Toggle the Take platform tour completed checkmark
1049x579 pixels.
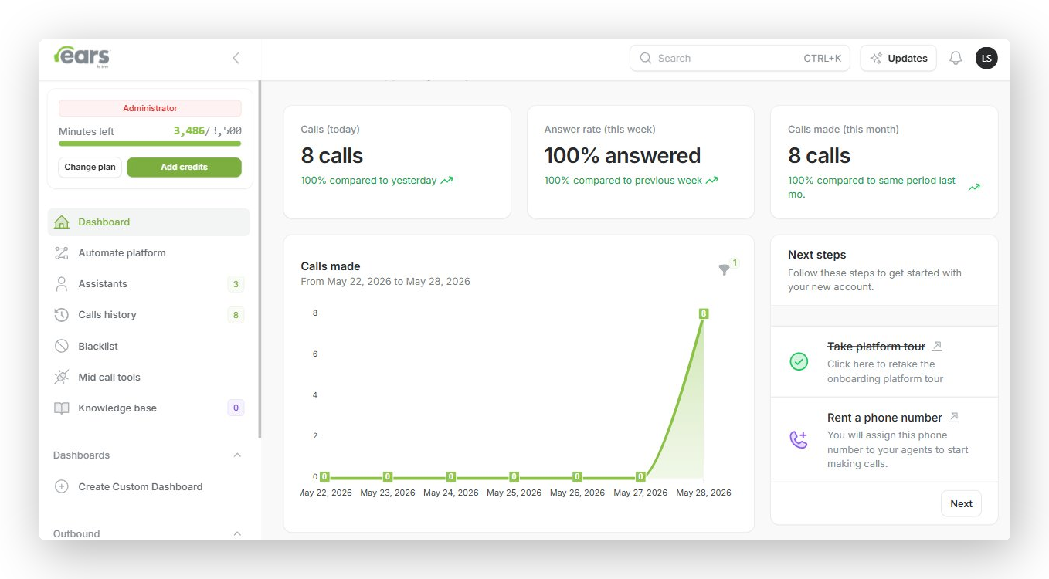[799, 361]
